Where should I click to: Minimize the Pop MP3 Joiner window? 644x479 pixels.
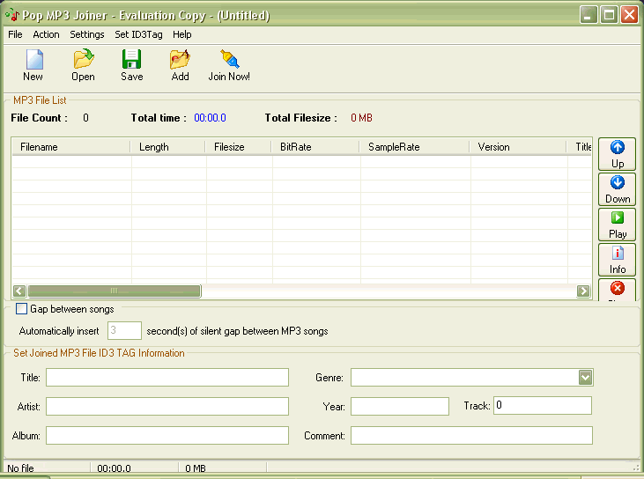pyautogui.click(x=588, y=15)
